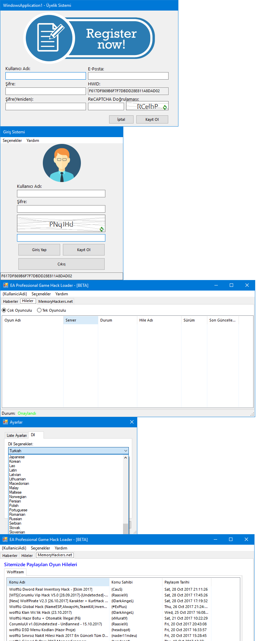Click the ReCAPTCHA Doğrulaması input field
261x641 pixels.
click(106, 106)
